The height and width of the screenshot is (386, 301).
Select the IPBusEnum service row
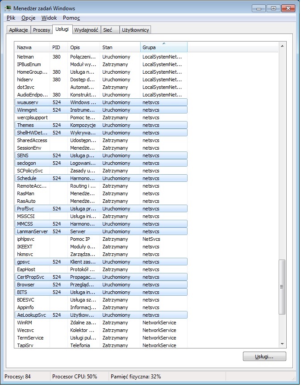101,64
